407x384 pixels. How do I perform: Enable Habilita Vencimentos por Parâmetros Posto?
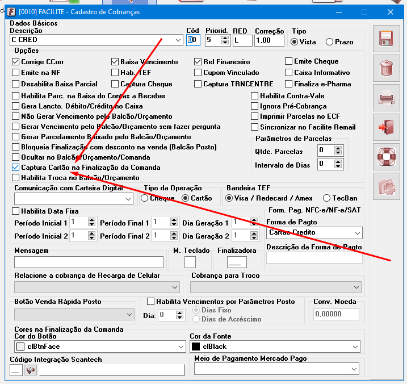pyautogui.click(x=150, y=302)
